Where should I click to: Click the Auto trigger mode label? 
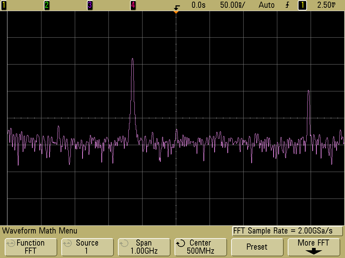click(x=266, y=5)
